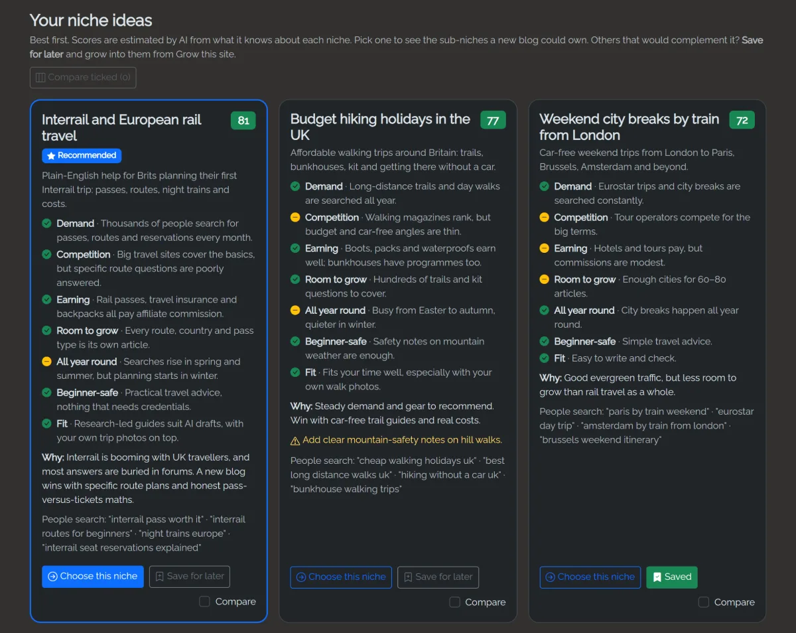Viewport: 796px width, 633px height.
Task: Click the "Budget hiking holidays in the UK" card title
Action: [381, 127]
